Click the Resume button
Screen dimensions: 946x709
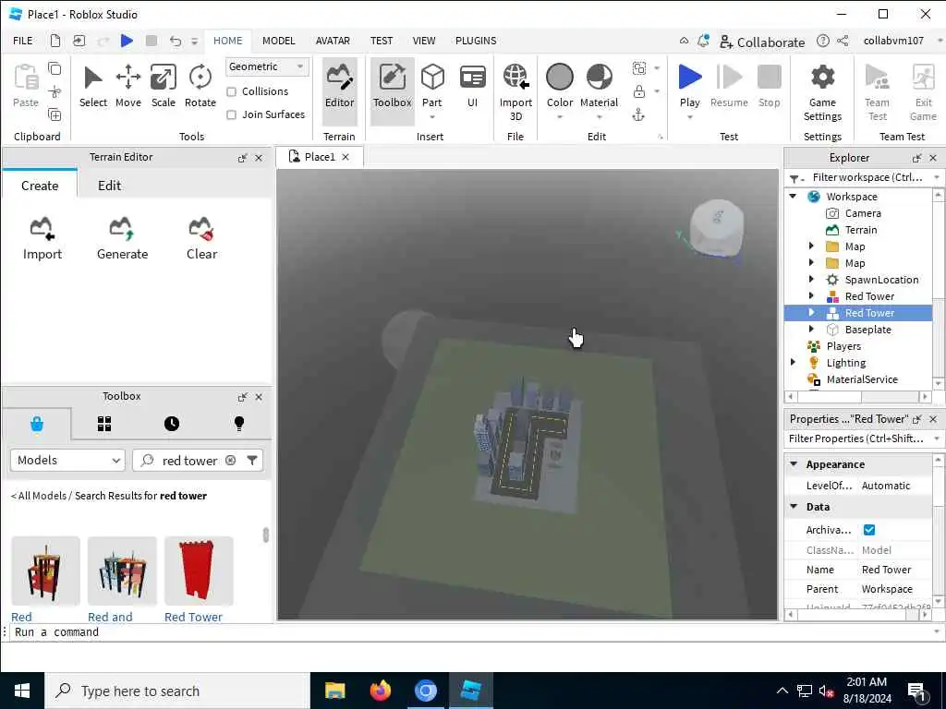[x=729, y=88]
